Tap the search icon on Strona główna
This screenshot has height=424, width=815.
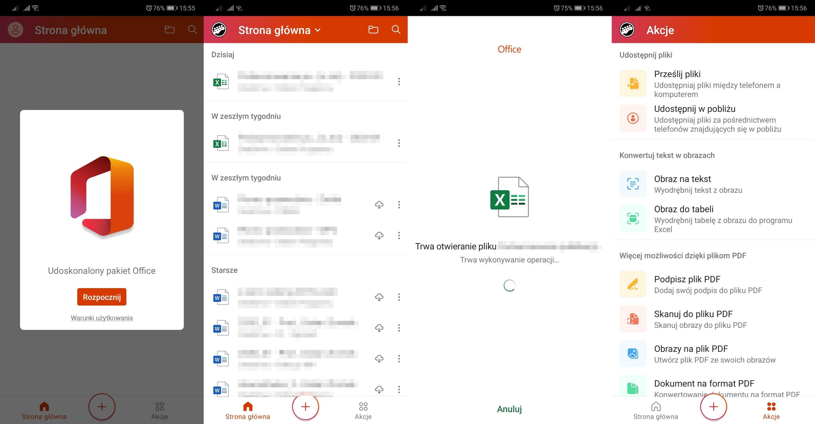(192, 30)
